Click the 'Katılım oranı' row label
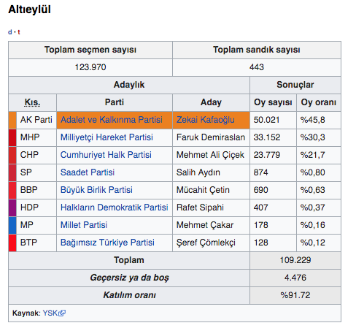Image resolution: width=356 pixels, height=331 pixels. pyautogui.click(x=129, y=295)
